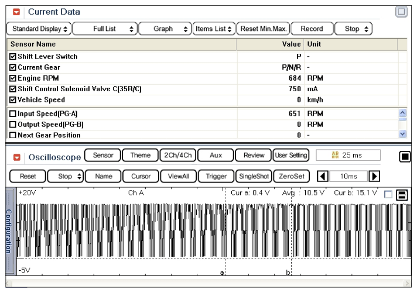Screen dimensions: 417x293
Task: Click the Record button
Action: [312, 29]
